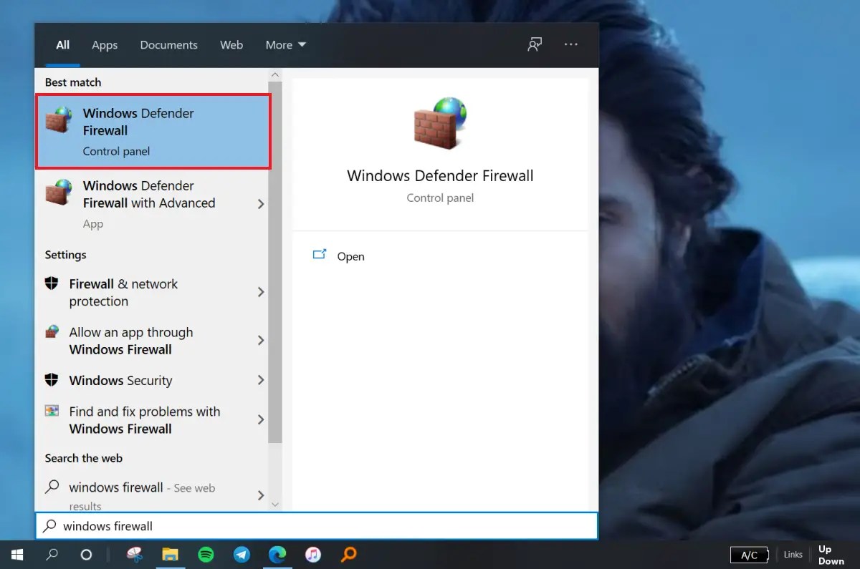Switch to the Apps tab
The image size is (860, 569).
point(105,44)
